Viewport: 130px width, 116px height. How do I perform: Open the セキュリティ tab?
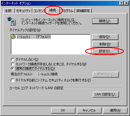[x=23, y=11]
